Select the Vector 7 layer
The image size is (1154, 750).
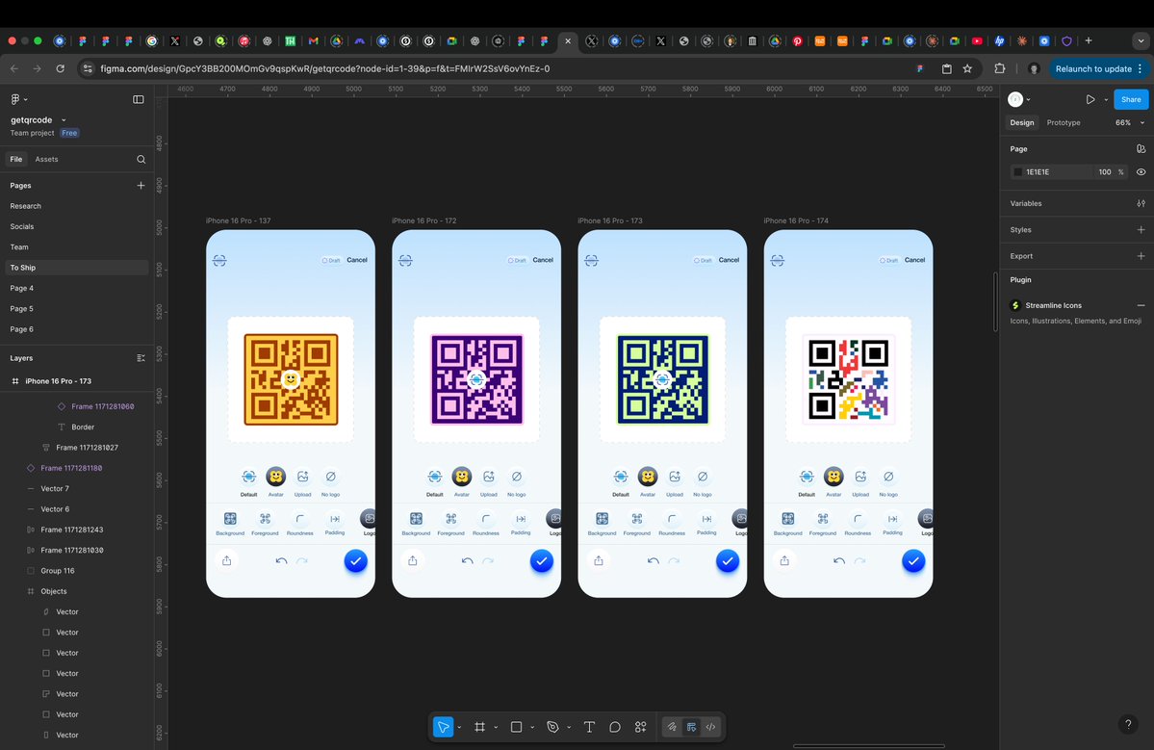(55, 489)
